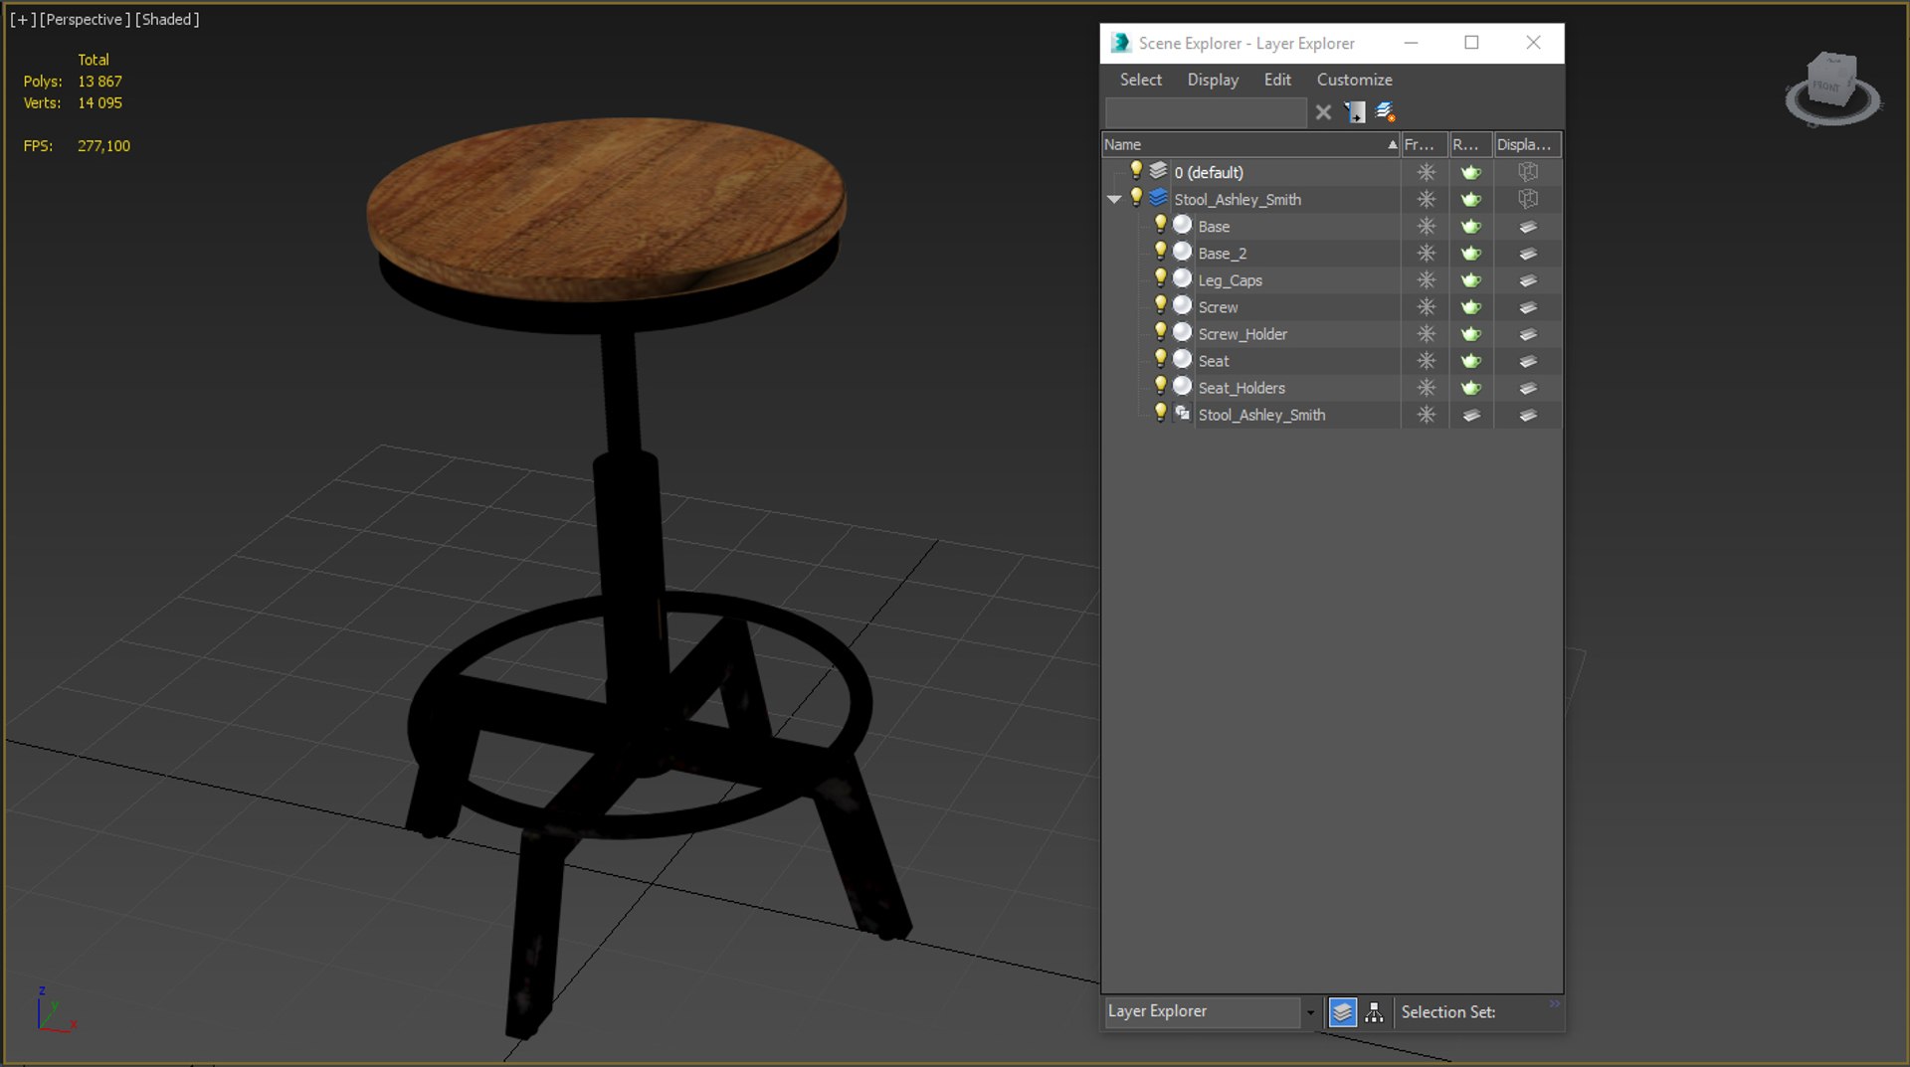Sort by the Name column header

(1250, 144)
